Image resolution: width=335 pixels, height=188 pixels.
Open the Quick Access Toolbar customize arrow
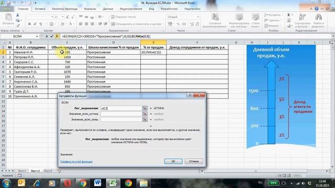tap(35, 3)
